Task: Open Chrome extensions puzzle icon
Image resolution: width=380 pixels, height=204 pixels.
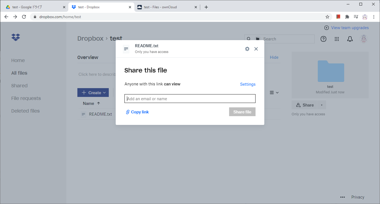Action: pos(347,17)
